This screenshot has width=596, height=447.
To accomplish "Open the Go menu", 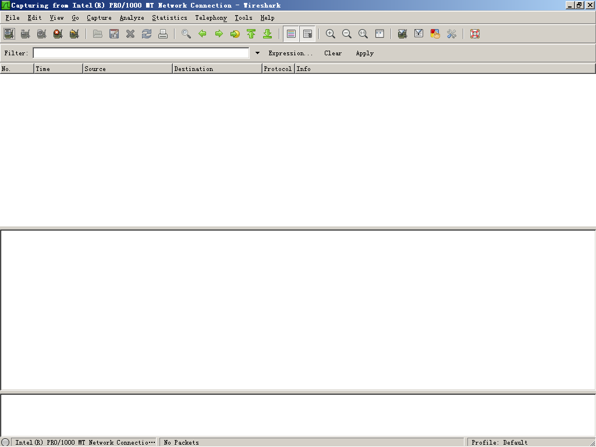I will pos(75,18).
